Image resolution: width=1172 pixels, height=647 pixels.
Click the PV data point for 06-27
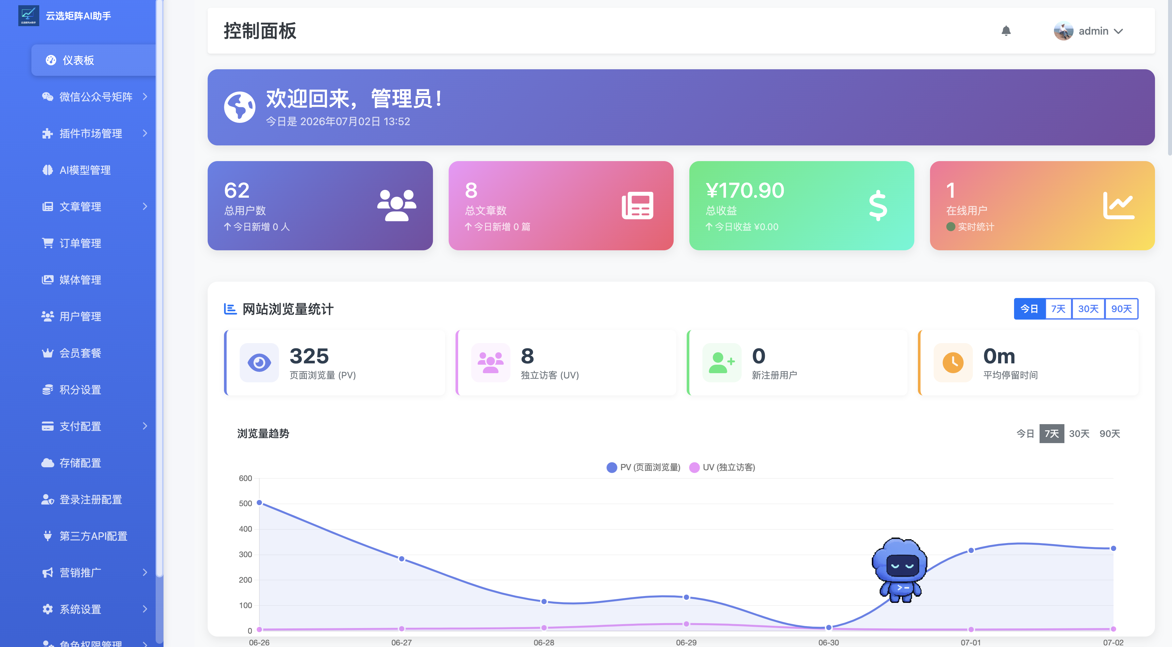click(401, 558)
